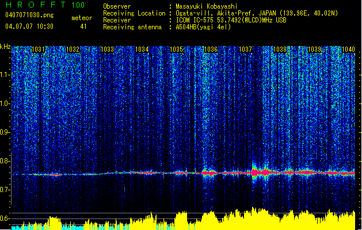Click the meteor count value 41
This screenshot has width=362, height=230.
click(83, 26)
